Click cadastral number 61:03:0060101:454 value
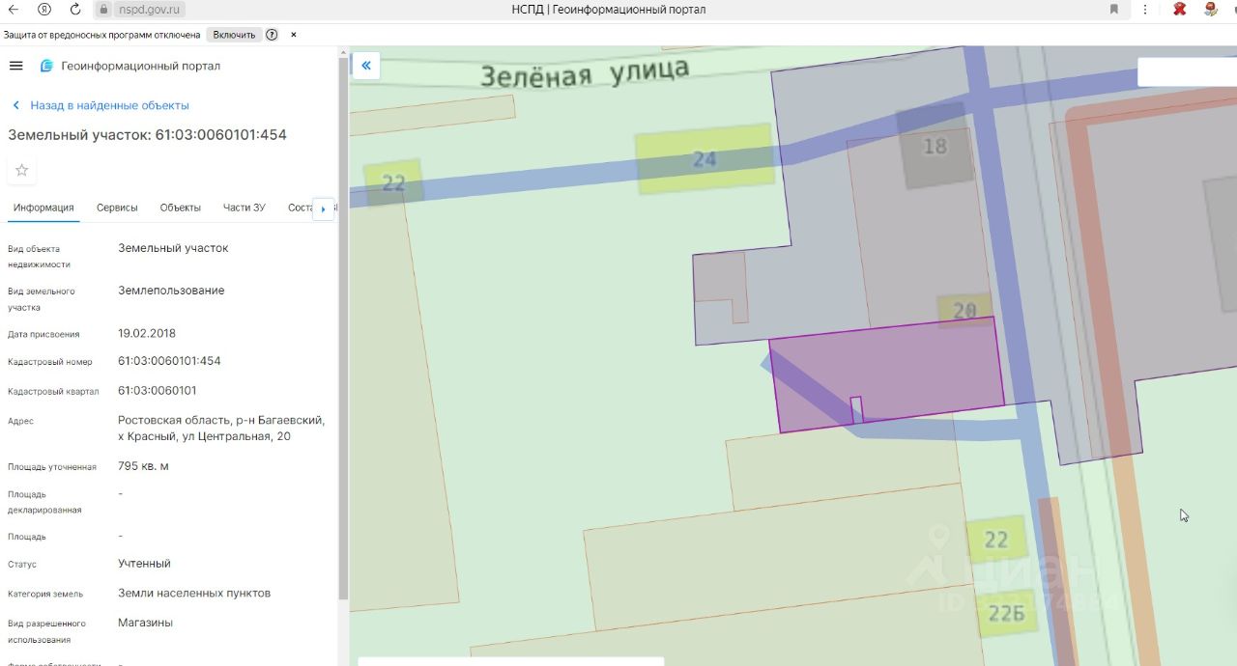Image resolution: width=1237 pixels, height=666 pixels. pyautogui.click(x=169, y=361)
